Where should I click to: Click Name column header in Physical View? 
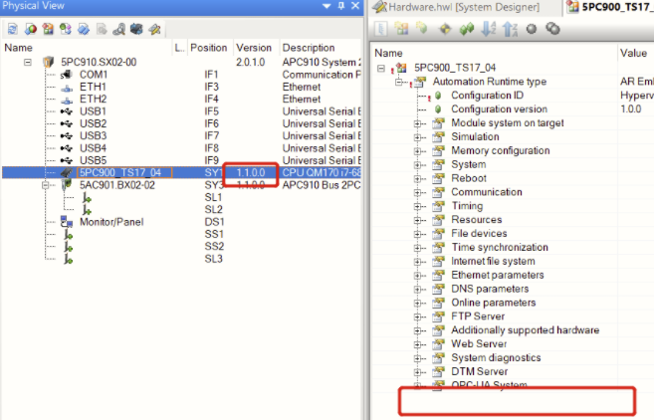[x=18, y=48]
